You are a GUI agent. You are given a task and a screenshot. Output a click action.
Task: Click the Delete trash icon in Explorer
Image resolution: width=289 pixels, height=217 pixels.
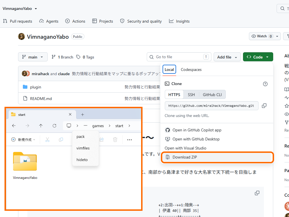(115, 140)
